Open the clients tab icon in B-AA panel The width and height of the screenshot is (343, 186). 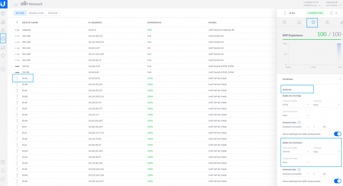tap(299, 22)
